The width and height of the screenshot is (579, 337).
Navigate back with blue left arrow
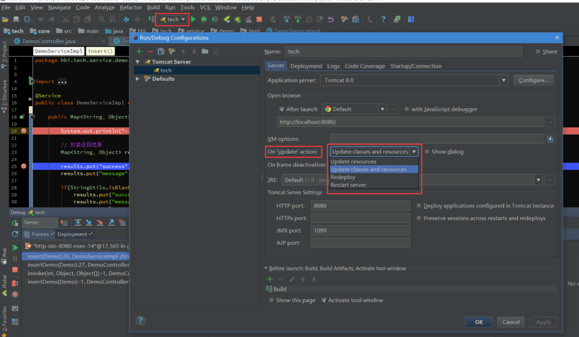[126, 19]
